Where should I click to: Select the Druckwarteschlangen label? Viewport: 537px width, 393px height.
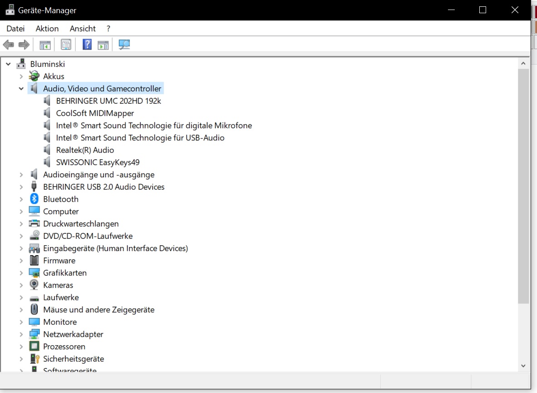81,224
